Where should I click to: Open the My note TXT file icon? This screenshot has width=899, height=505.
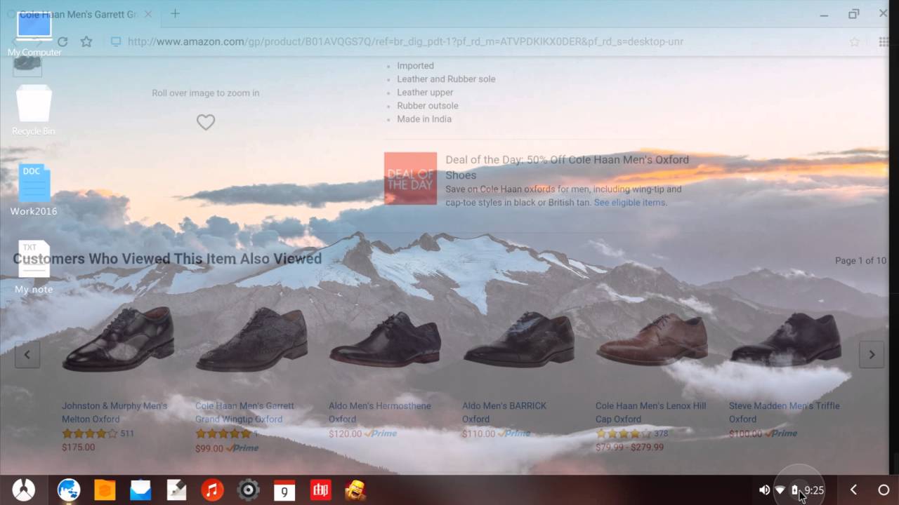click(x=34, y=267)
